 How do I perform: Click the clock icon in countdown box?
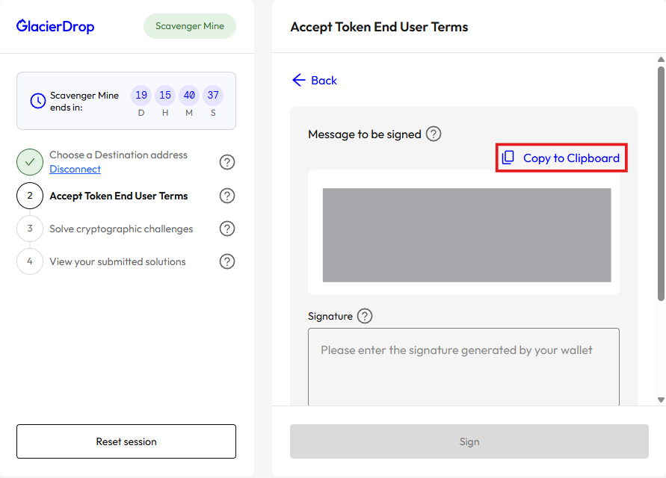(38, 101)
